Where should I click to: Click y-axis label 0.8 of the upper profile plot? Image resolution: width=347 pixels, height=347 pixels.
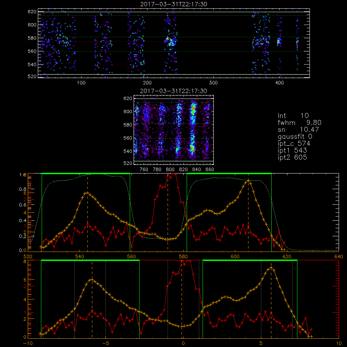(23, 189)
